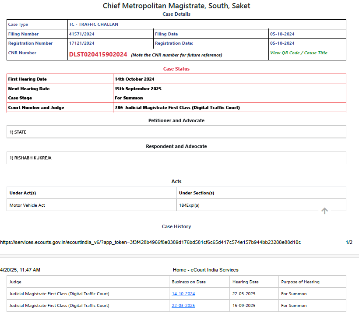The width and height of the screenshot is (359, 321).
Task: Click the Home - eCourt India Services title
Action: pyautogui.click(x=206, y=270)
